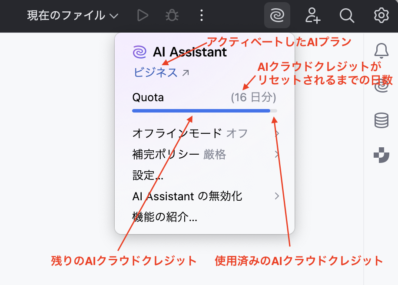
Task: Open the 補完ポリシー submenu
Action: 206,154
